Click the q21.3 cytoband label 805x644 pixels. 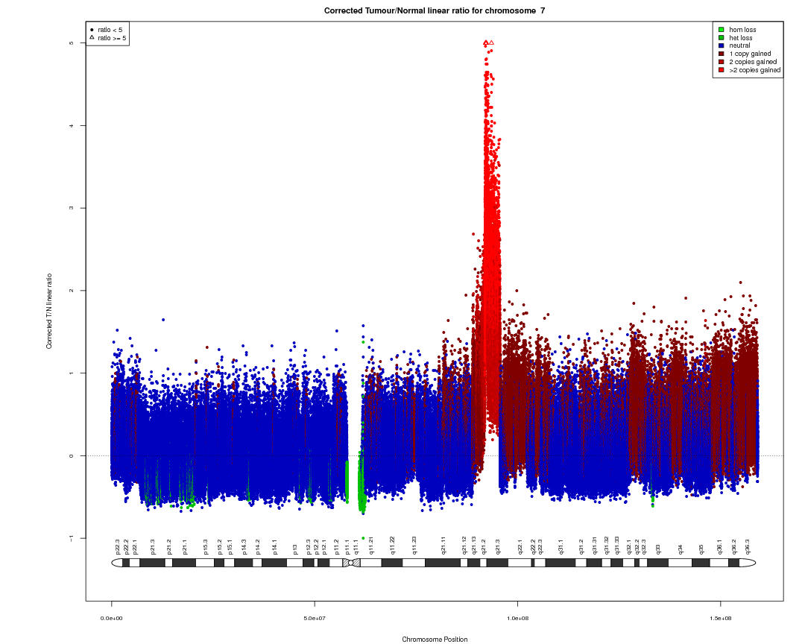(x=497, y=547)
